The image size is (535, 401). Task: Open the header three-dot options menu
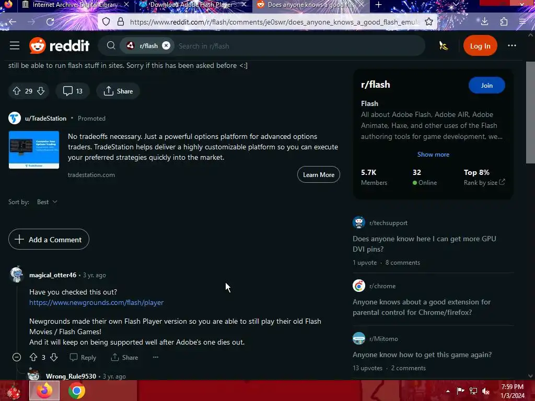coord(511,46)
